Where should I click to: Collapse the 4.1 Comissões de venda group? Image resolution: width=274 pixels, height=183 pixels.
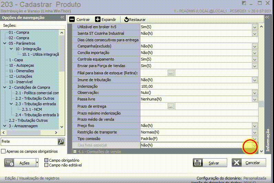coord(75,152)
